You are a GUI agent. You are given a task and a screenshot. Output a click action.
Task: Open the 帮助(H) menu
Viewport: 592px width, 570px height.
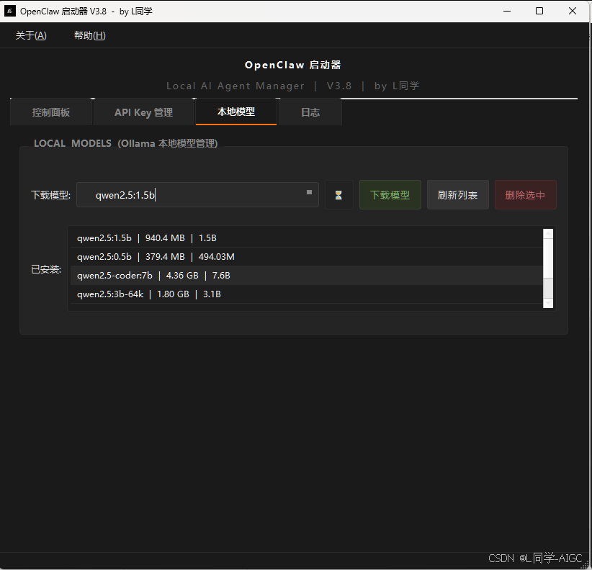[90, 35]
